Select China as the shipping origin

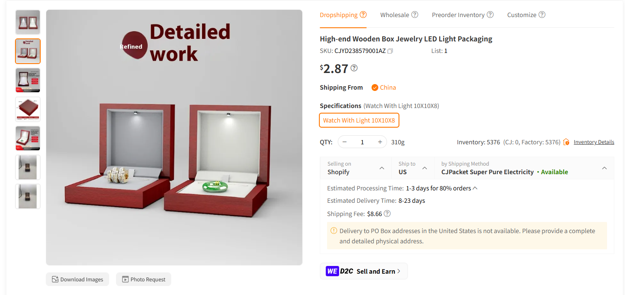pos(384,87)
